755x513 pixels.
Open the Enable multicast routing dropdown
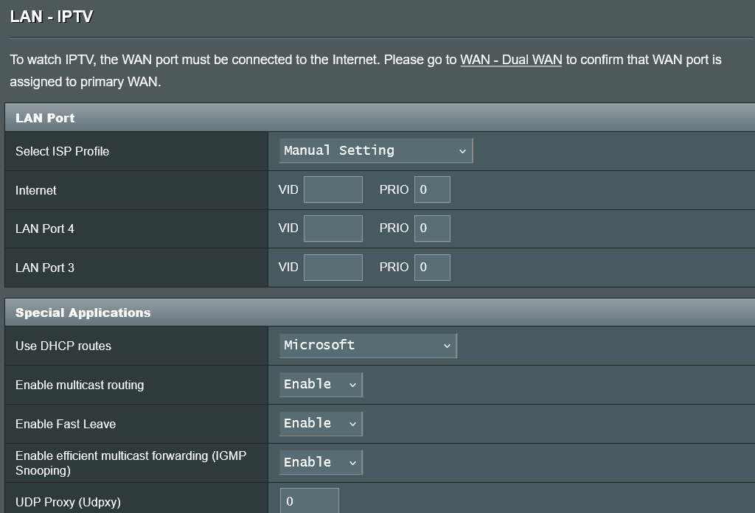tap(320, 384)
